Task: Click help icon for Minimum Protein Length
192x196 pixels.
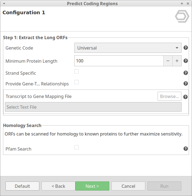Action: (x=186, y=61)
